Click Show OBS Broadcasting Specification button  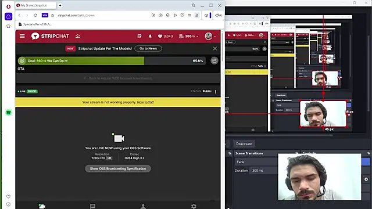coord(118,169)
